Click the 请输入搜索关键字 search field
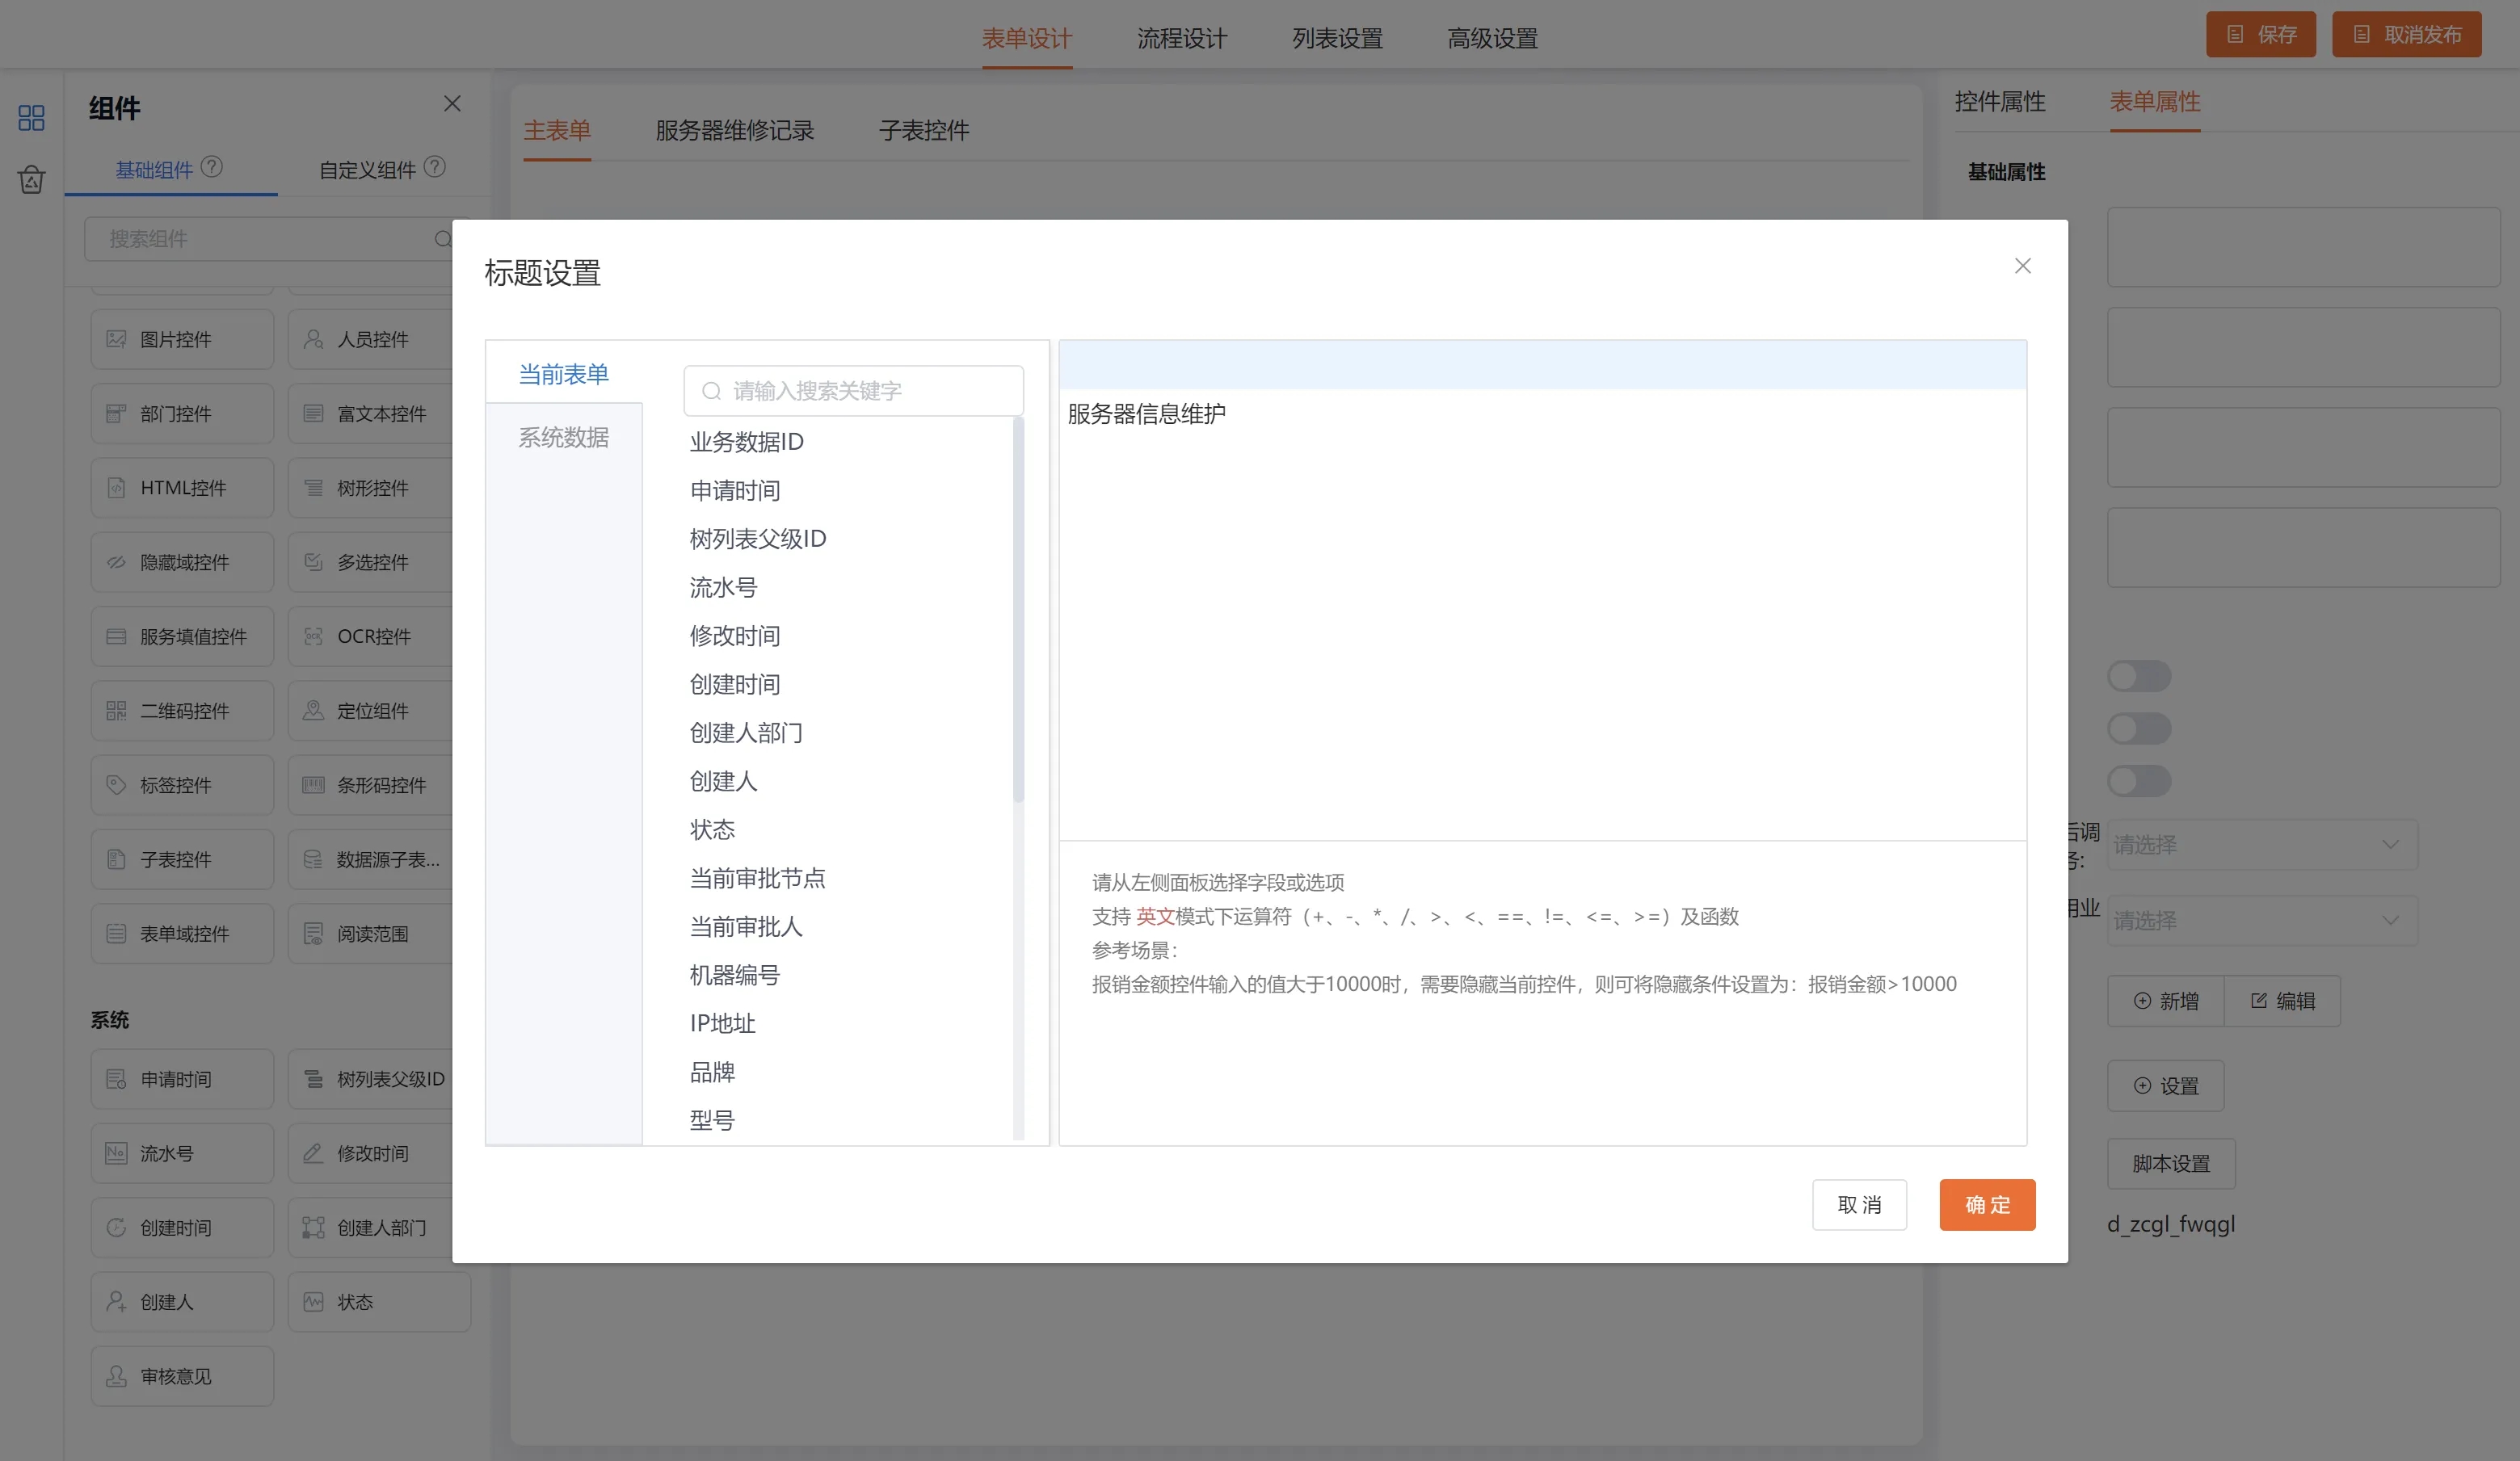2520x1461 pixels. (x=854, y=391)
